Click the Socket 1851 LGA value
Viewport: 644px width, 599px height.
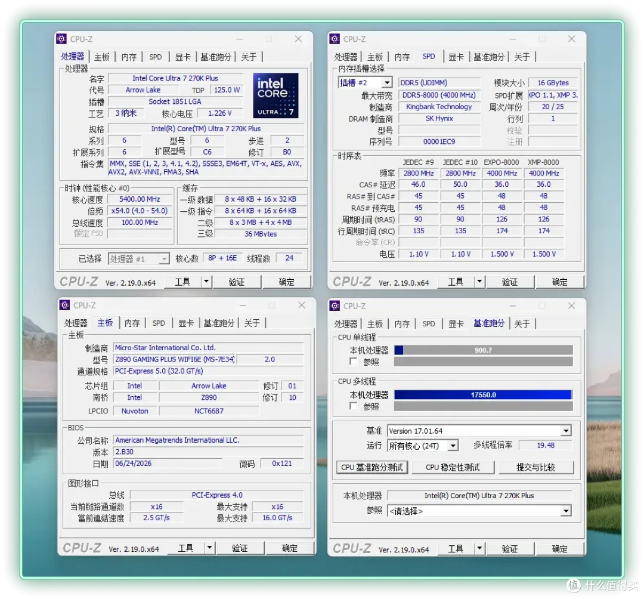(175, 101)
